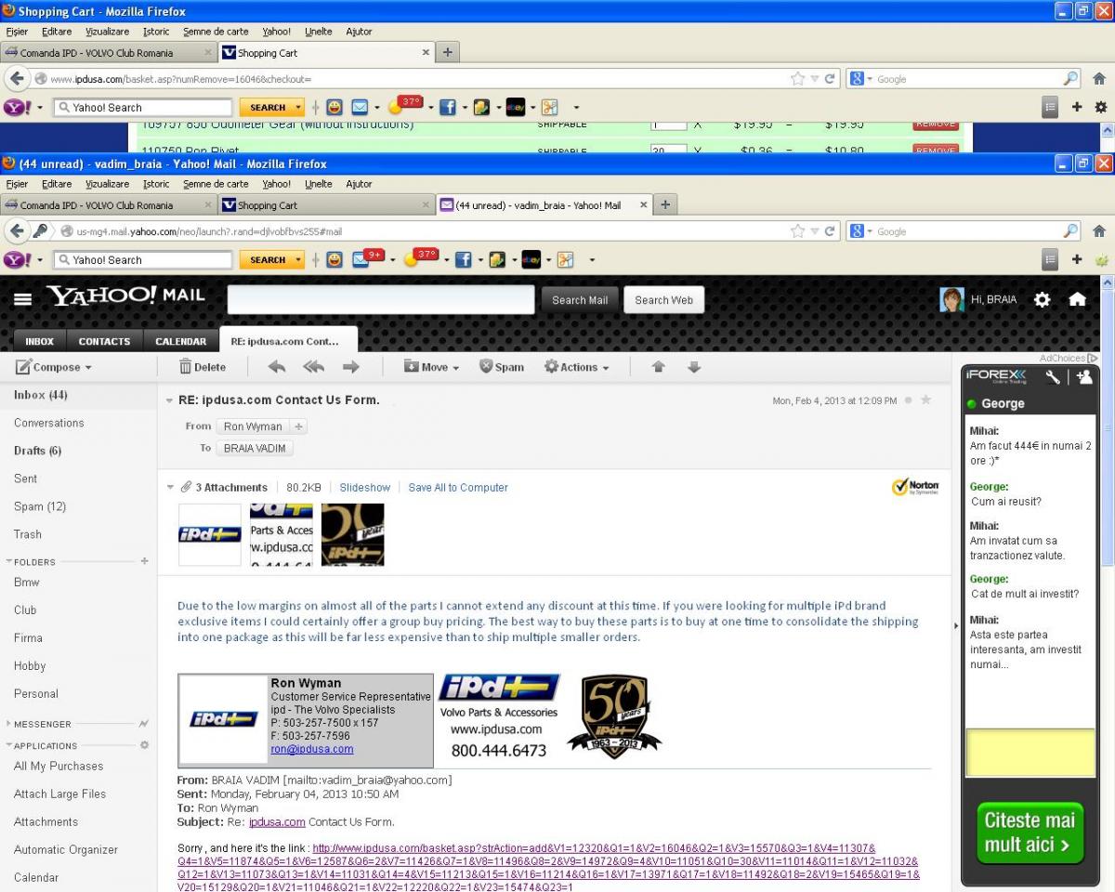Star the message next to the date

tap(925, 400)
